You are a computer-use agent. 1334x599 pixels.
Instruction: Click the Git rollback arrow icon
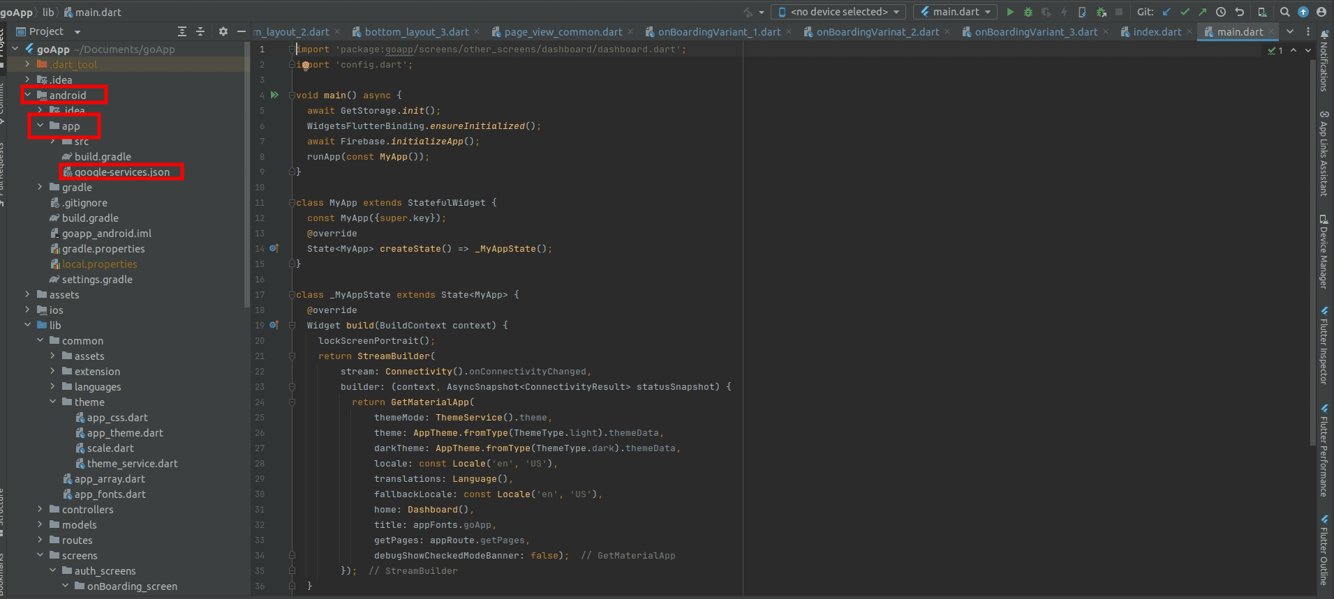(x=1239, y=12)
